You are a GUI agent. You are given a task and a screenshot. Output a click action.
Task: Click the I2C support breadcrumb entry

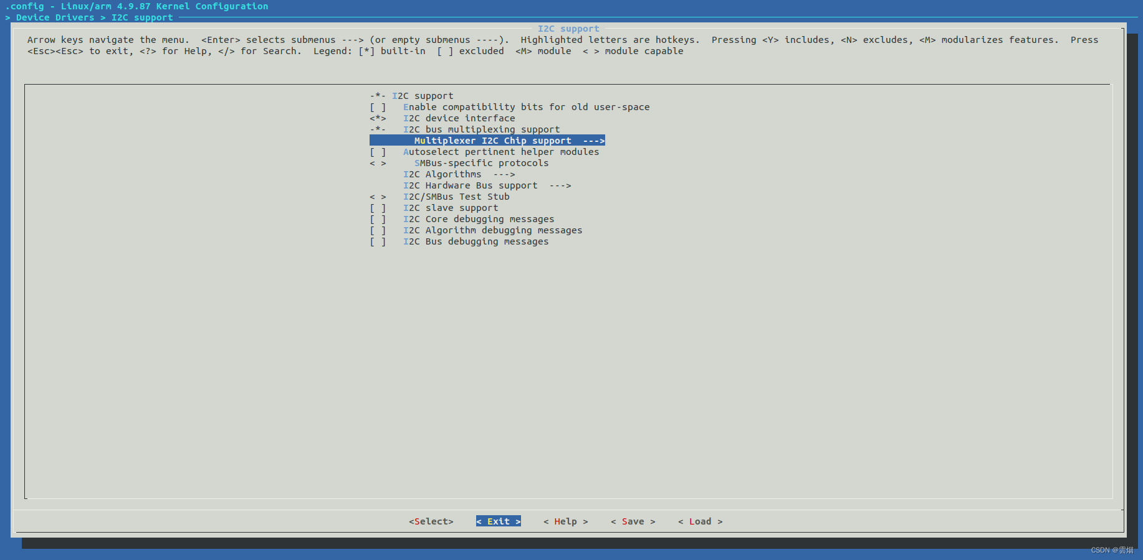coord(142,17)
